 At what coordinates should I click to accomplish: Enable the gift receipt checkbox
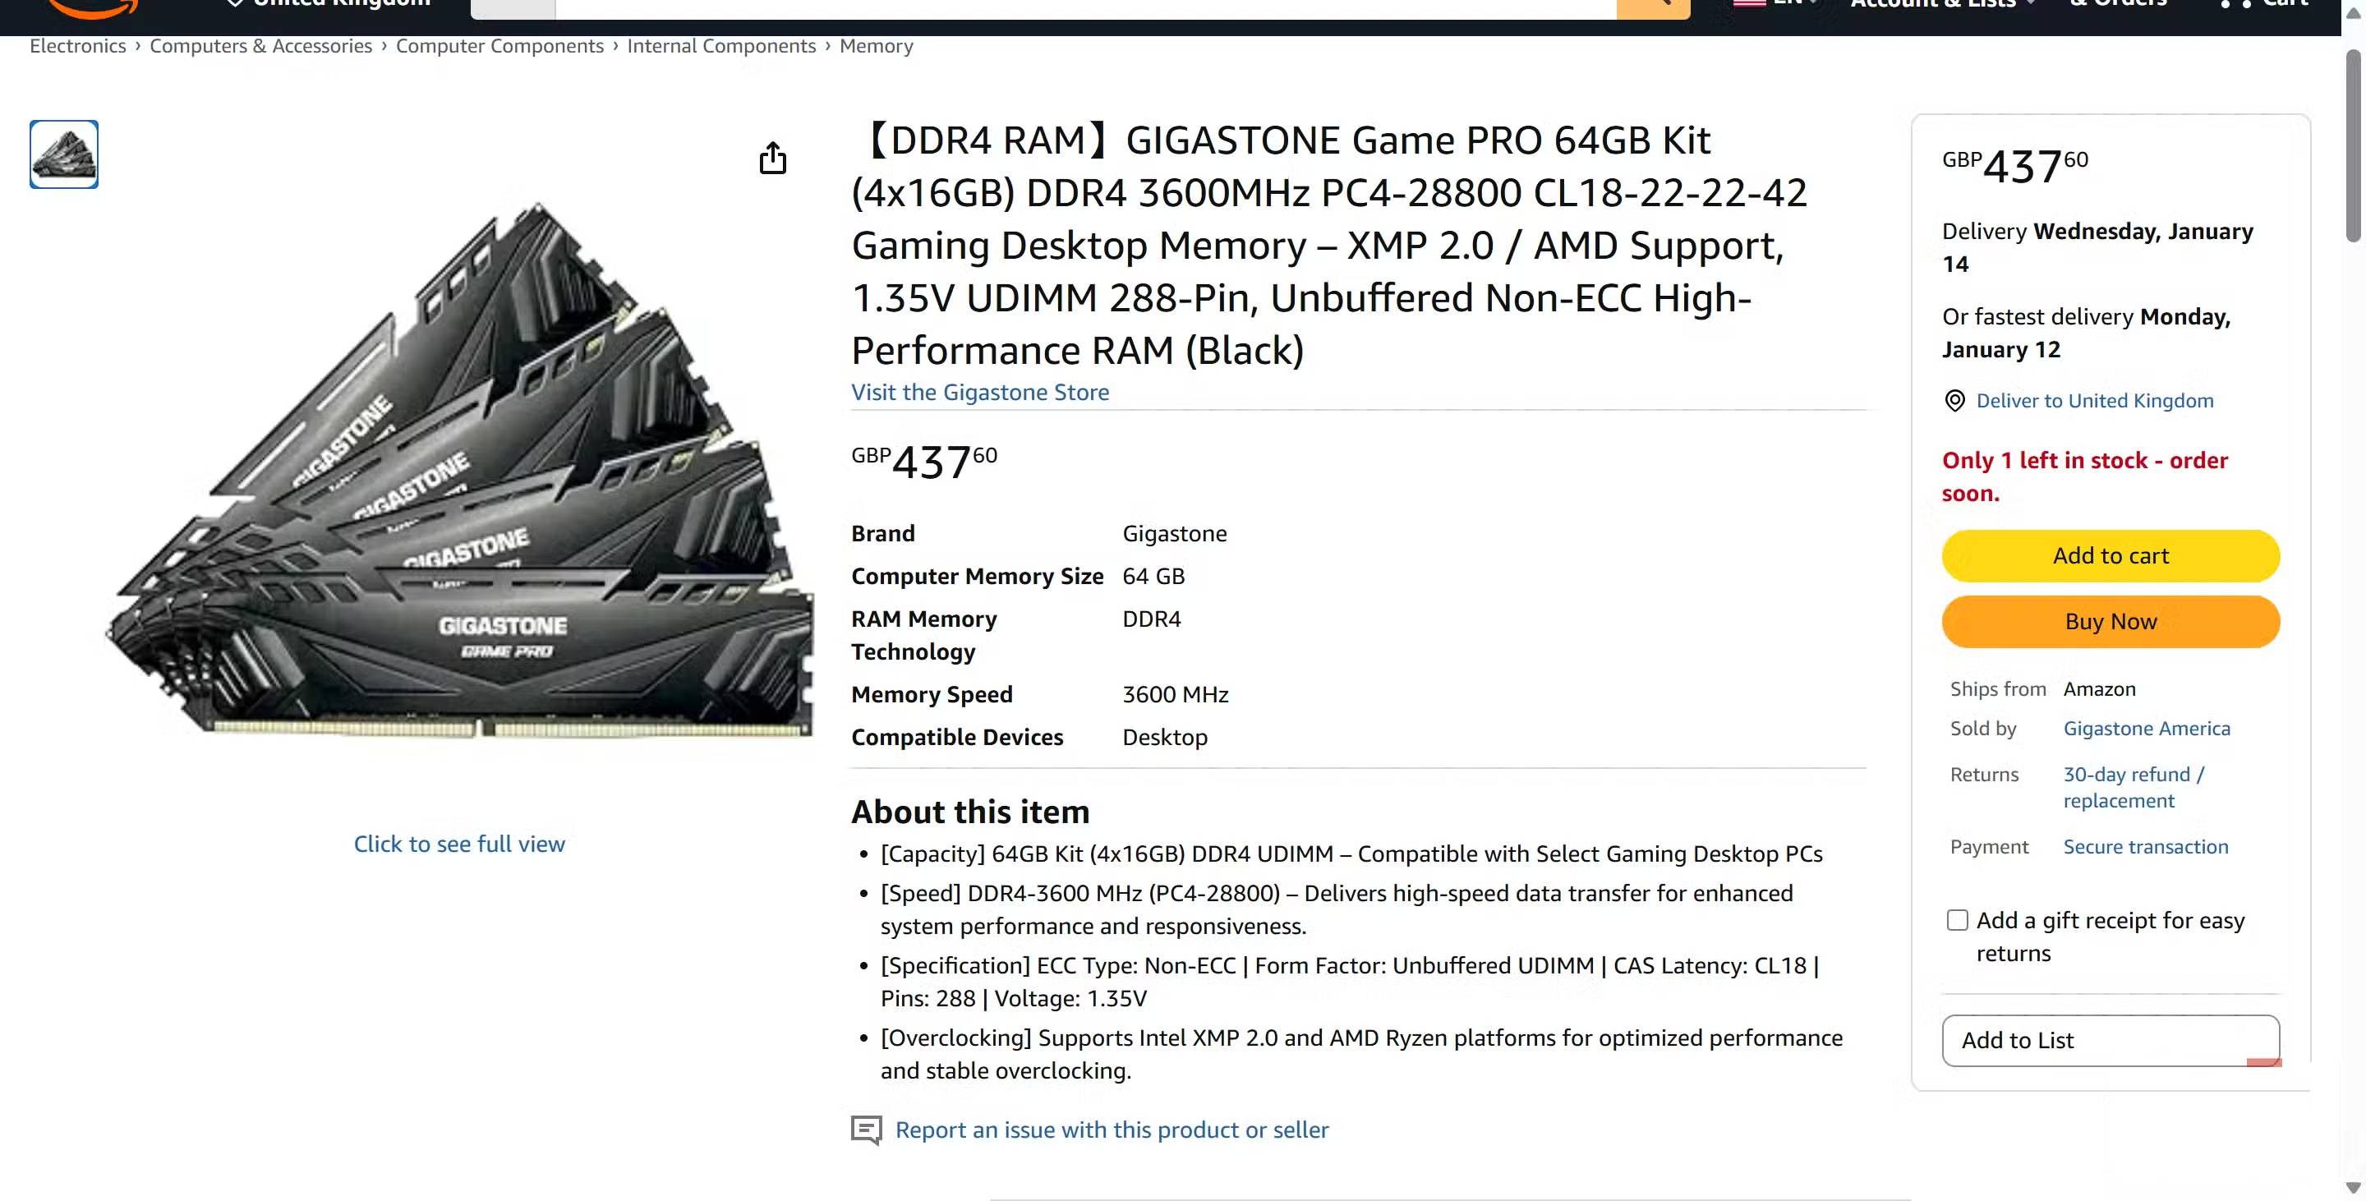[x=1955, y=919]
